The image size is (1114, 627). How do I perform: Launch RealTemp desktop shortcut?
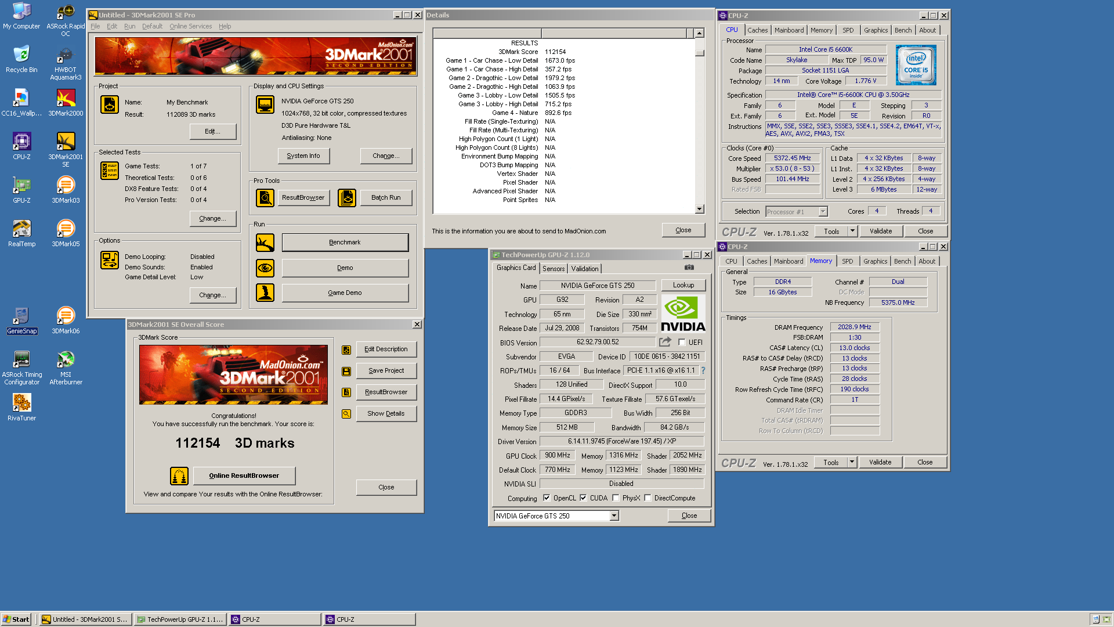[x=21, y=233]
